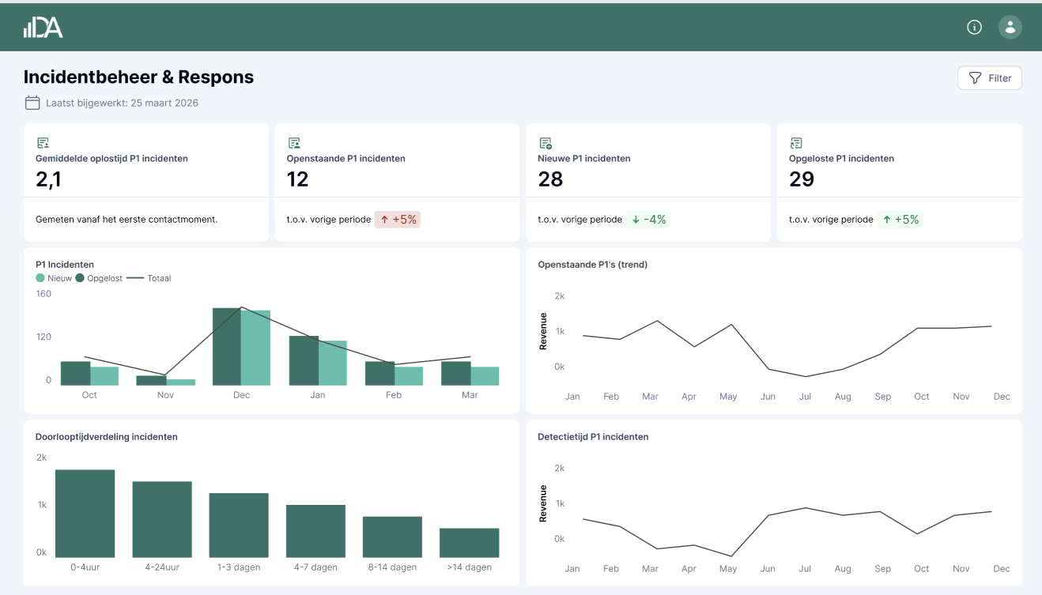
Task: Click the P1 Incidenten chart title
Action: click(x=65, y=265)
